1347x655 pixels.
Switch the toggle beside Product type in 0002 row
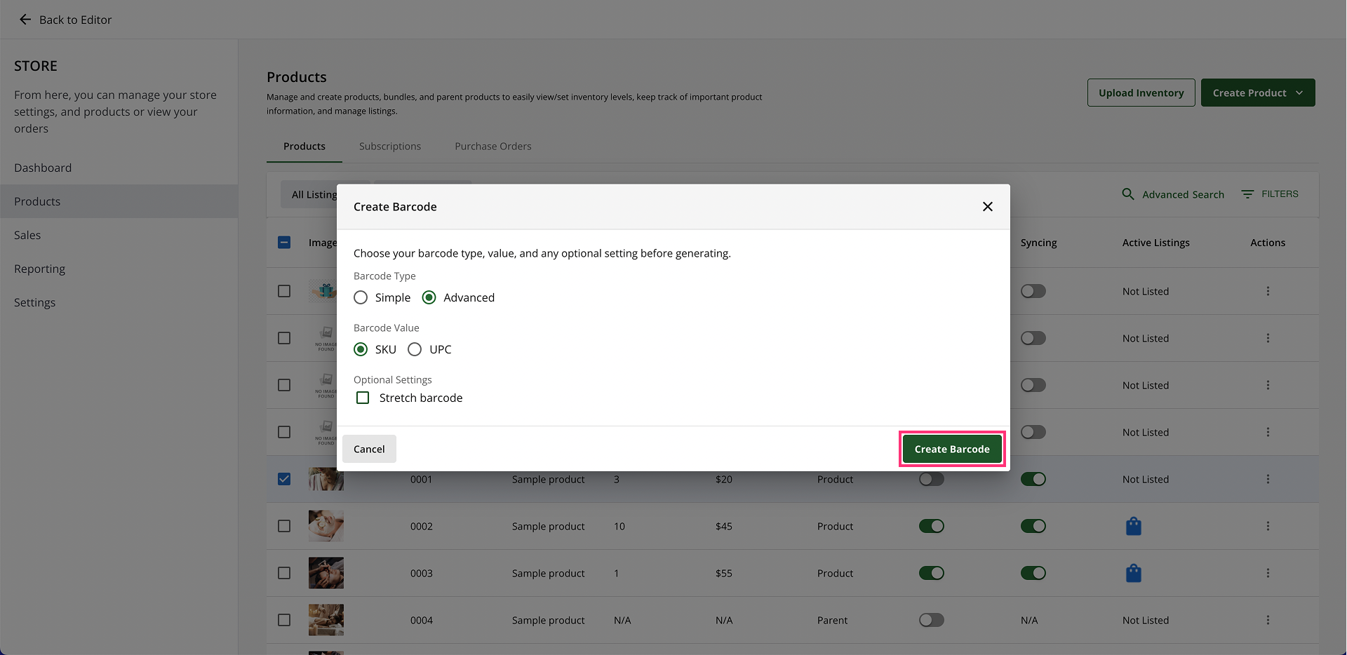click(x=932, y=526)
